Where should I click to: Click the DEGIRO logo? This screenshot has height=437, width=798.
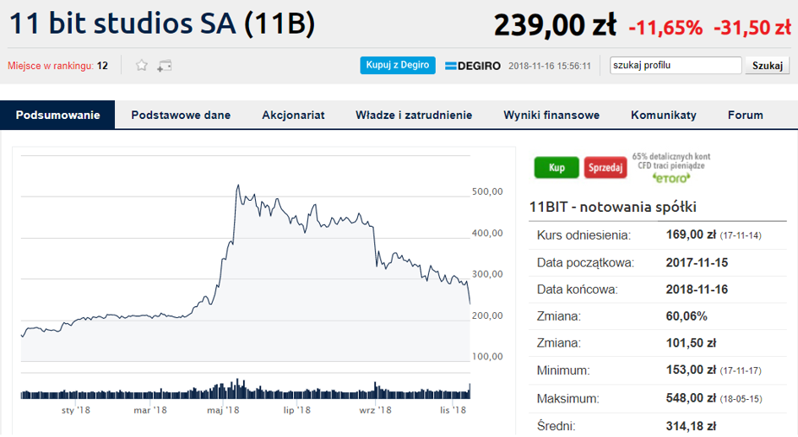click(x=473, y=66)
